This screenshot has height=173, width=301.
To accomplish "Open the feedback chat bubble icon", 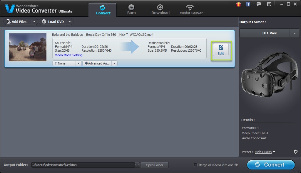I will pos(259,4).
